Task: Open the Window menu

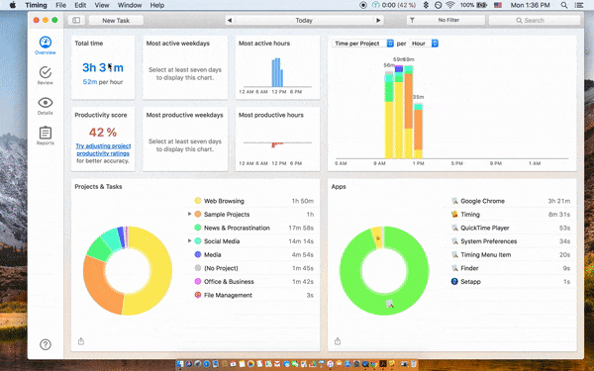Action: pos(130,5)
